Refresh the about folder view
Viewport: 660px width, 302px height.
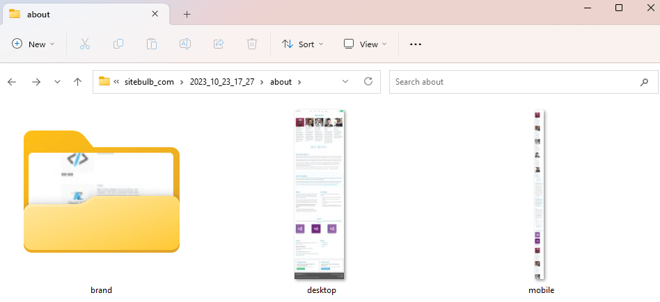(x=368, y=81)
